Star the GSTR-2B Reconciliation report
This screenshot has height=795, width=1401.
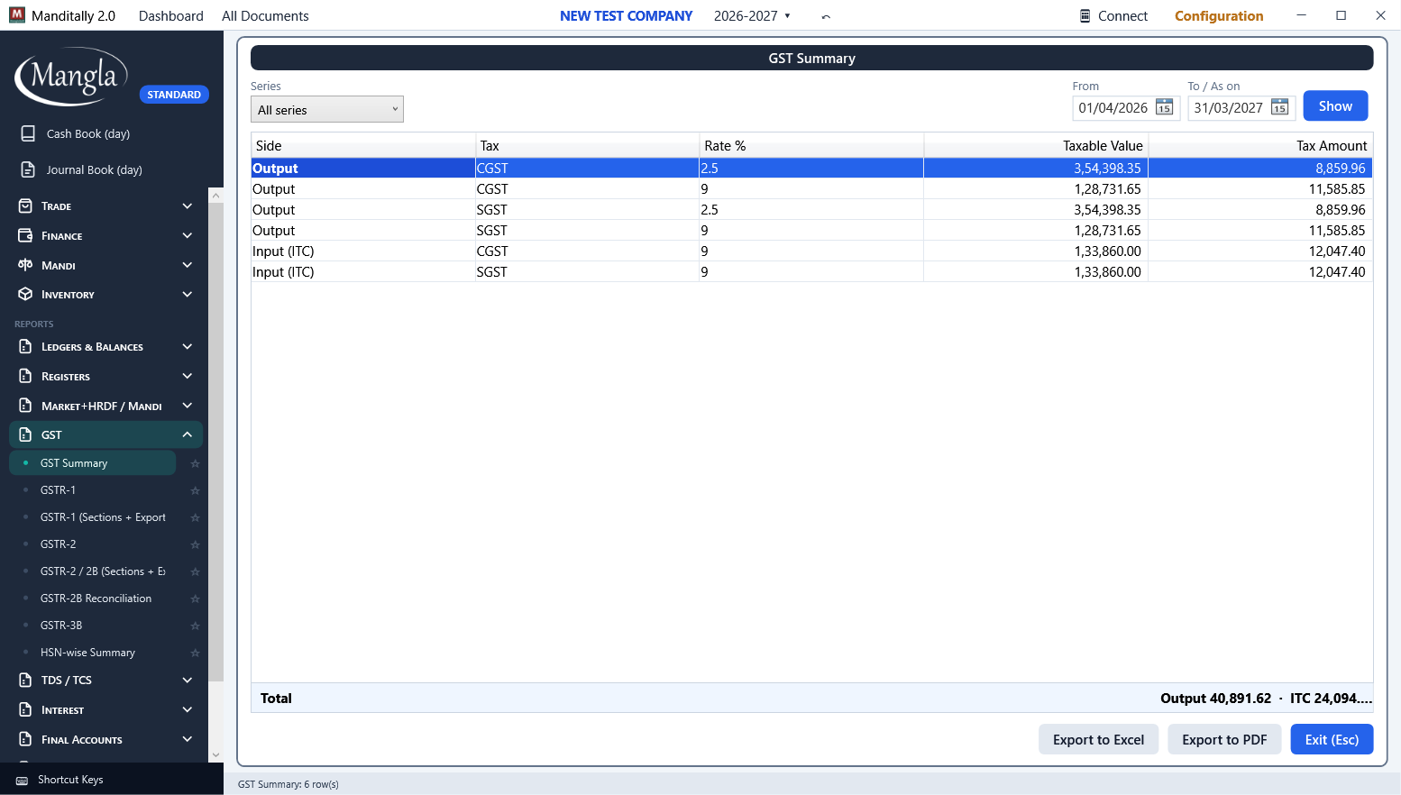click(195, 599)
